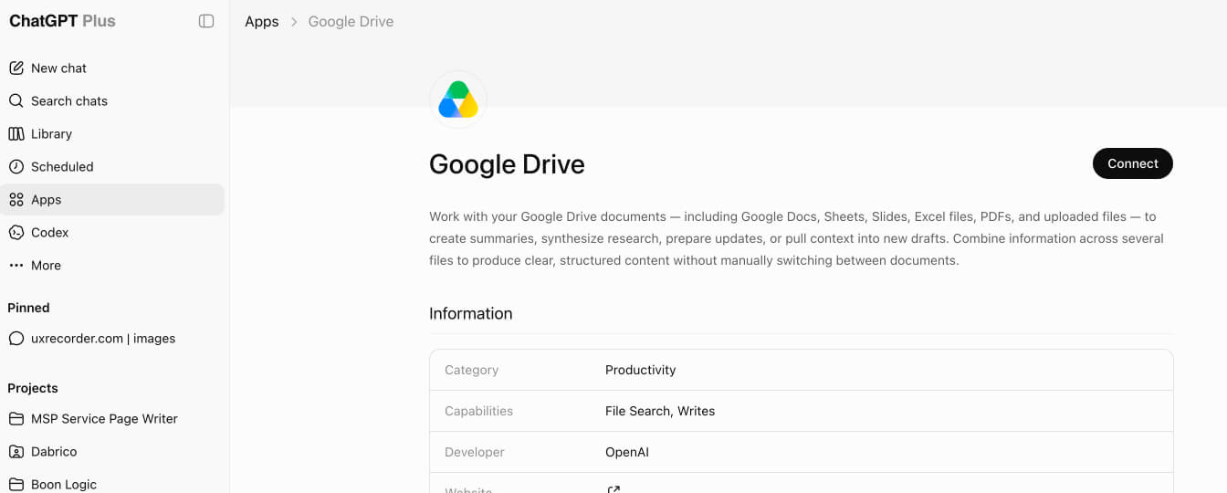The image size is (1227, 493).
Task: Open the Boon Logic project
Action: click(x=113, y=484)
